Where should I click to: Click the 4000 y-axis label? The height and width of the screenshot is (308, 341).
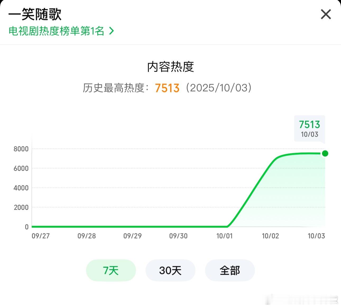21,188
